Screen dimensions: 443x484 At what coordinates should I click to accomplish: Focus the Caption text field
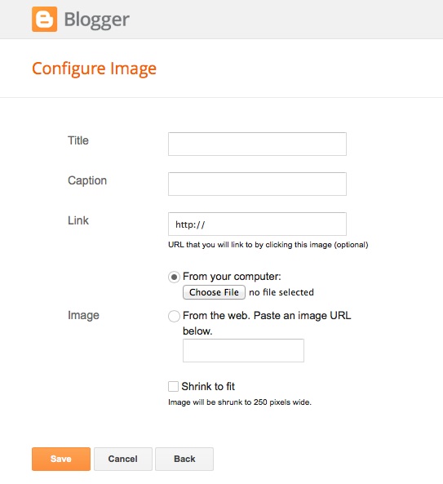click(257, 184)
